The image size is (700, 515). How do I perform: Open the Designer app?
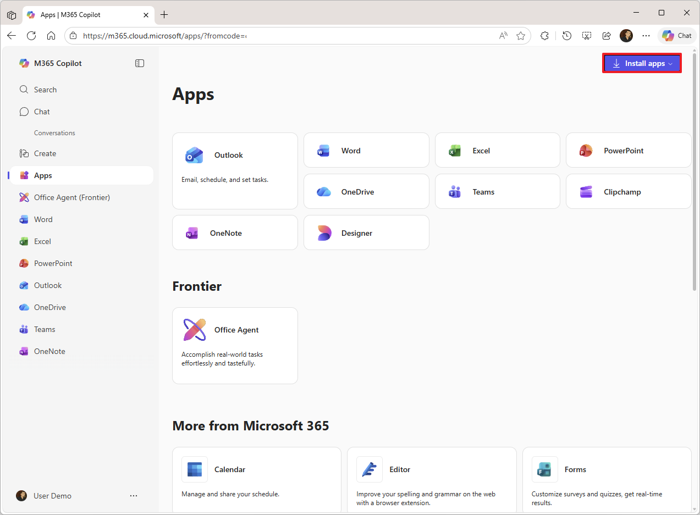pos(366,232)
